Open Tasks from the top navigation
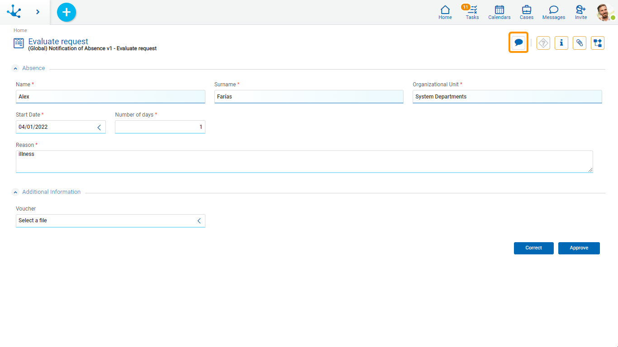Screen dimensions: 618x347 click(472, 12)
